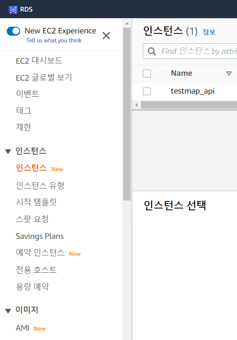Open 전용 호스트 page
The width and height of the screenshot is (237, 340).
pos(36,270)
